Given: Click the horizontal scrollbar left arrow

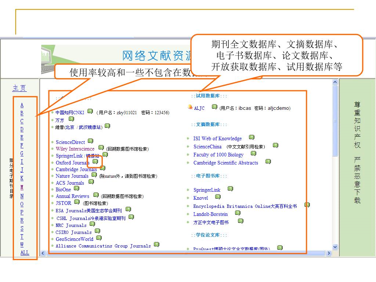Looking at the screenshot, I should coord(43,253).
